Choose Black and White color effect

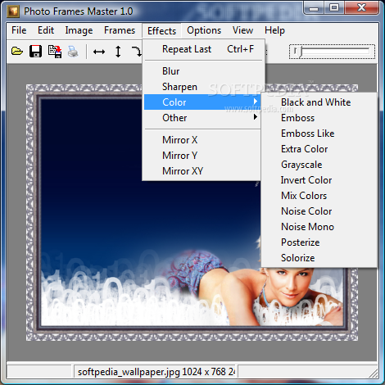[x=319, y=102]
